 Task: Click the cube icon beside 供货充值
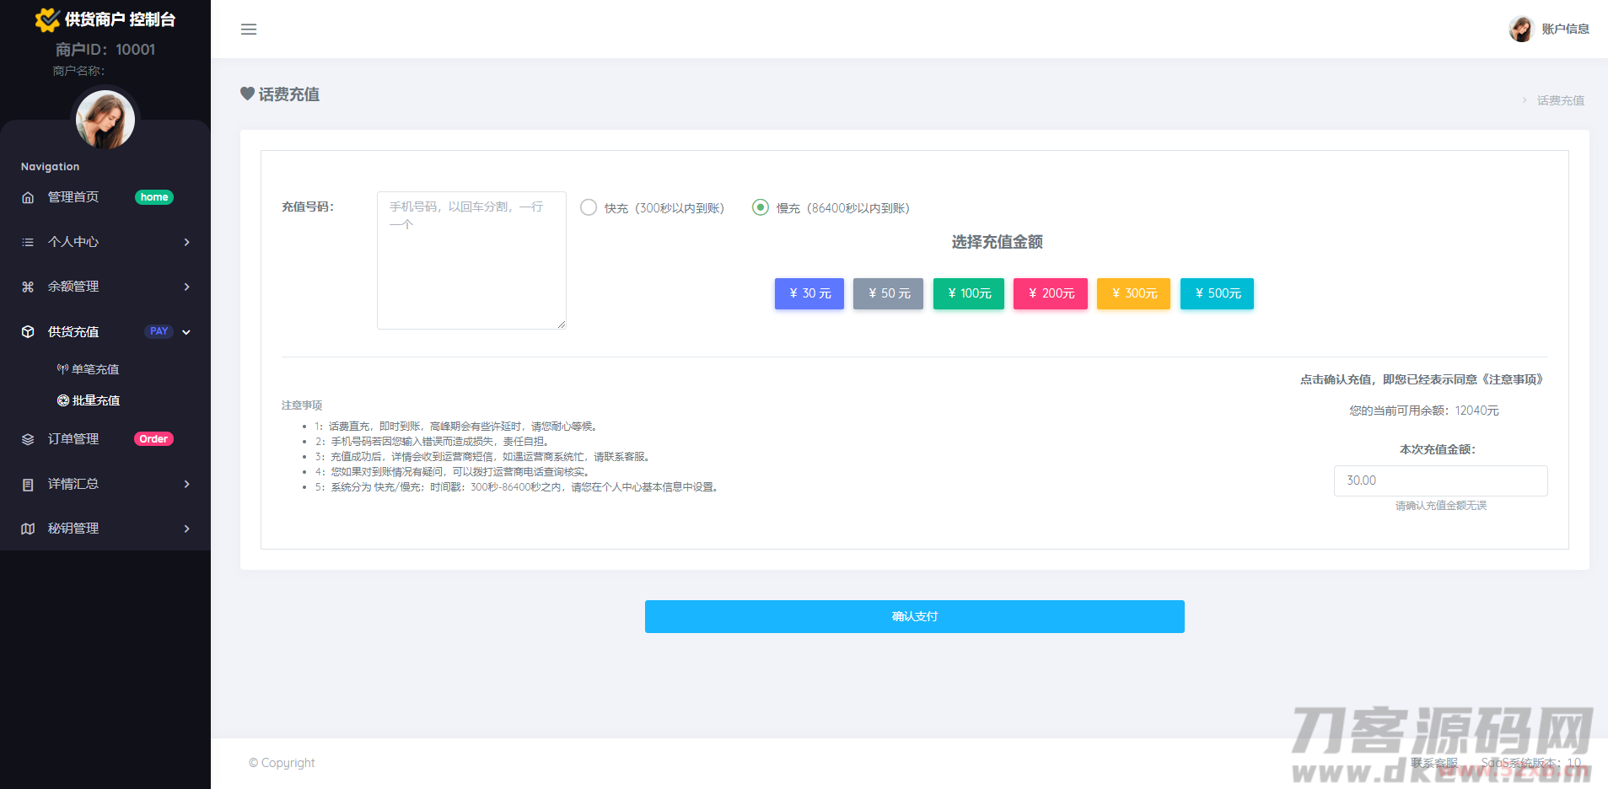[x=28, y=332]
